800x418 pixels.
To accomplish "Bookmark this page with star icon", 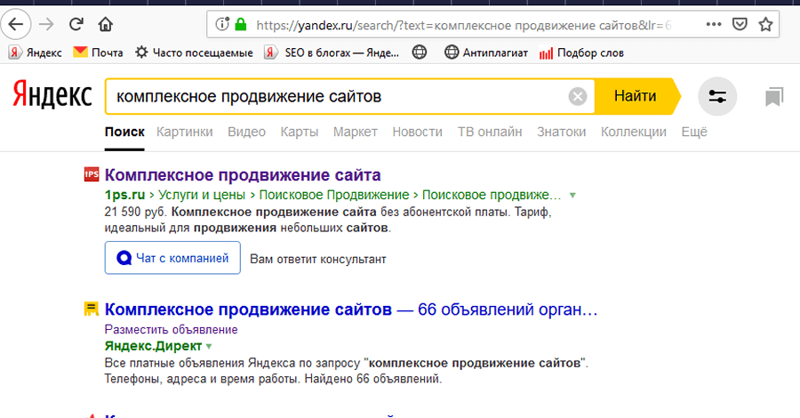I will (x=766, y=24).
